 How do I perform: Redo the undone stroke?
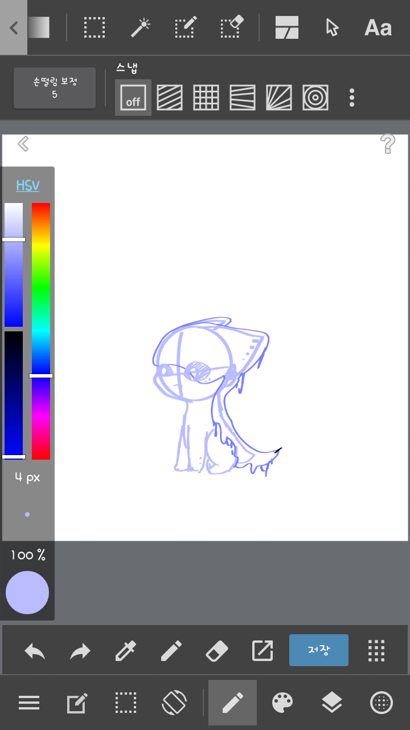[80, 650]
